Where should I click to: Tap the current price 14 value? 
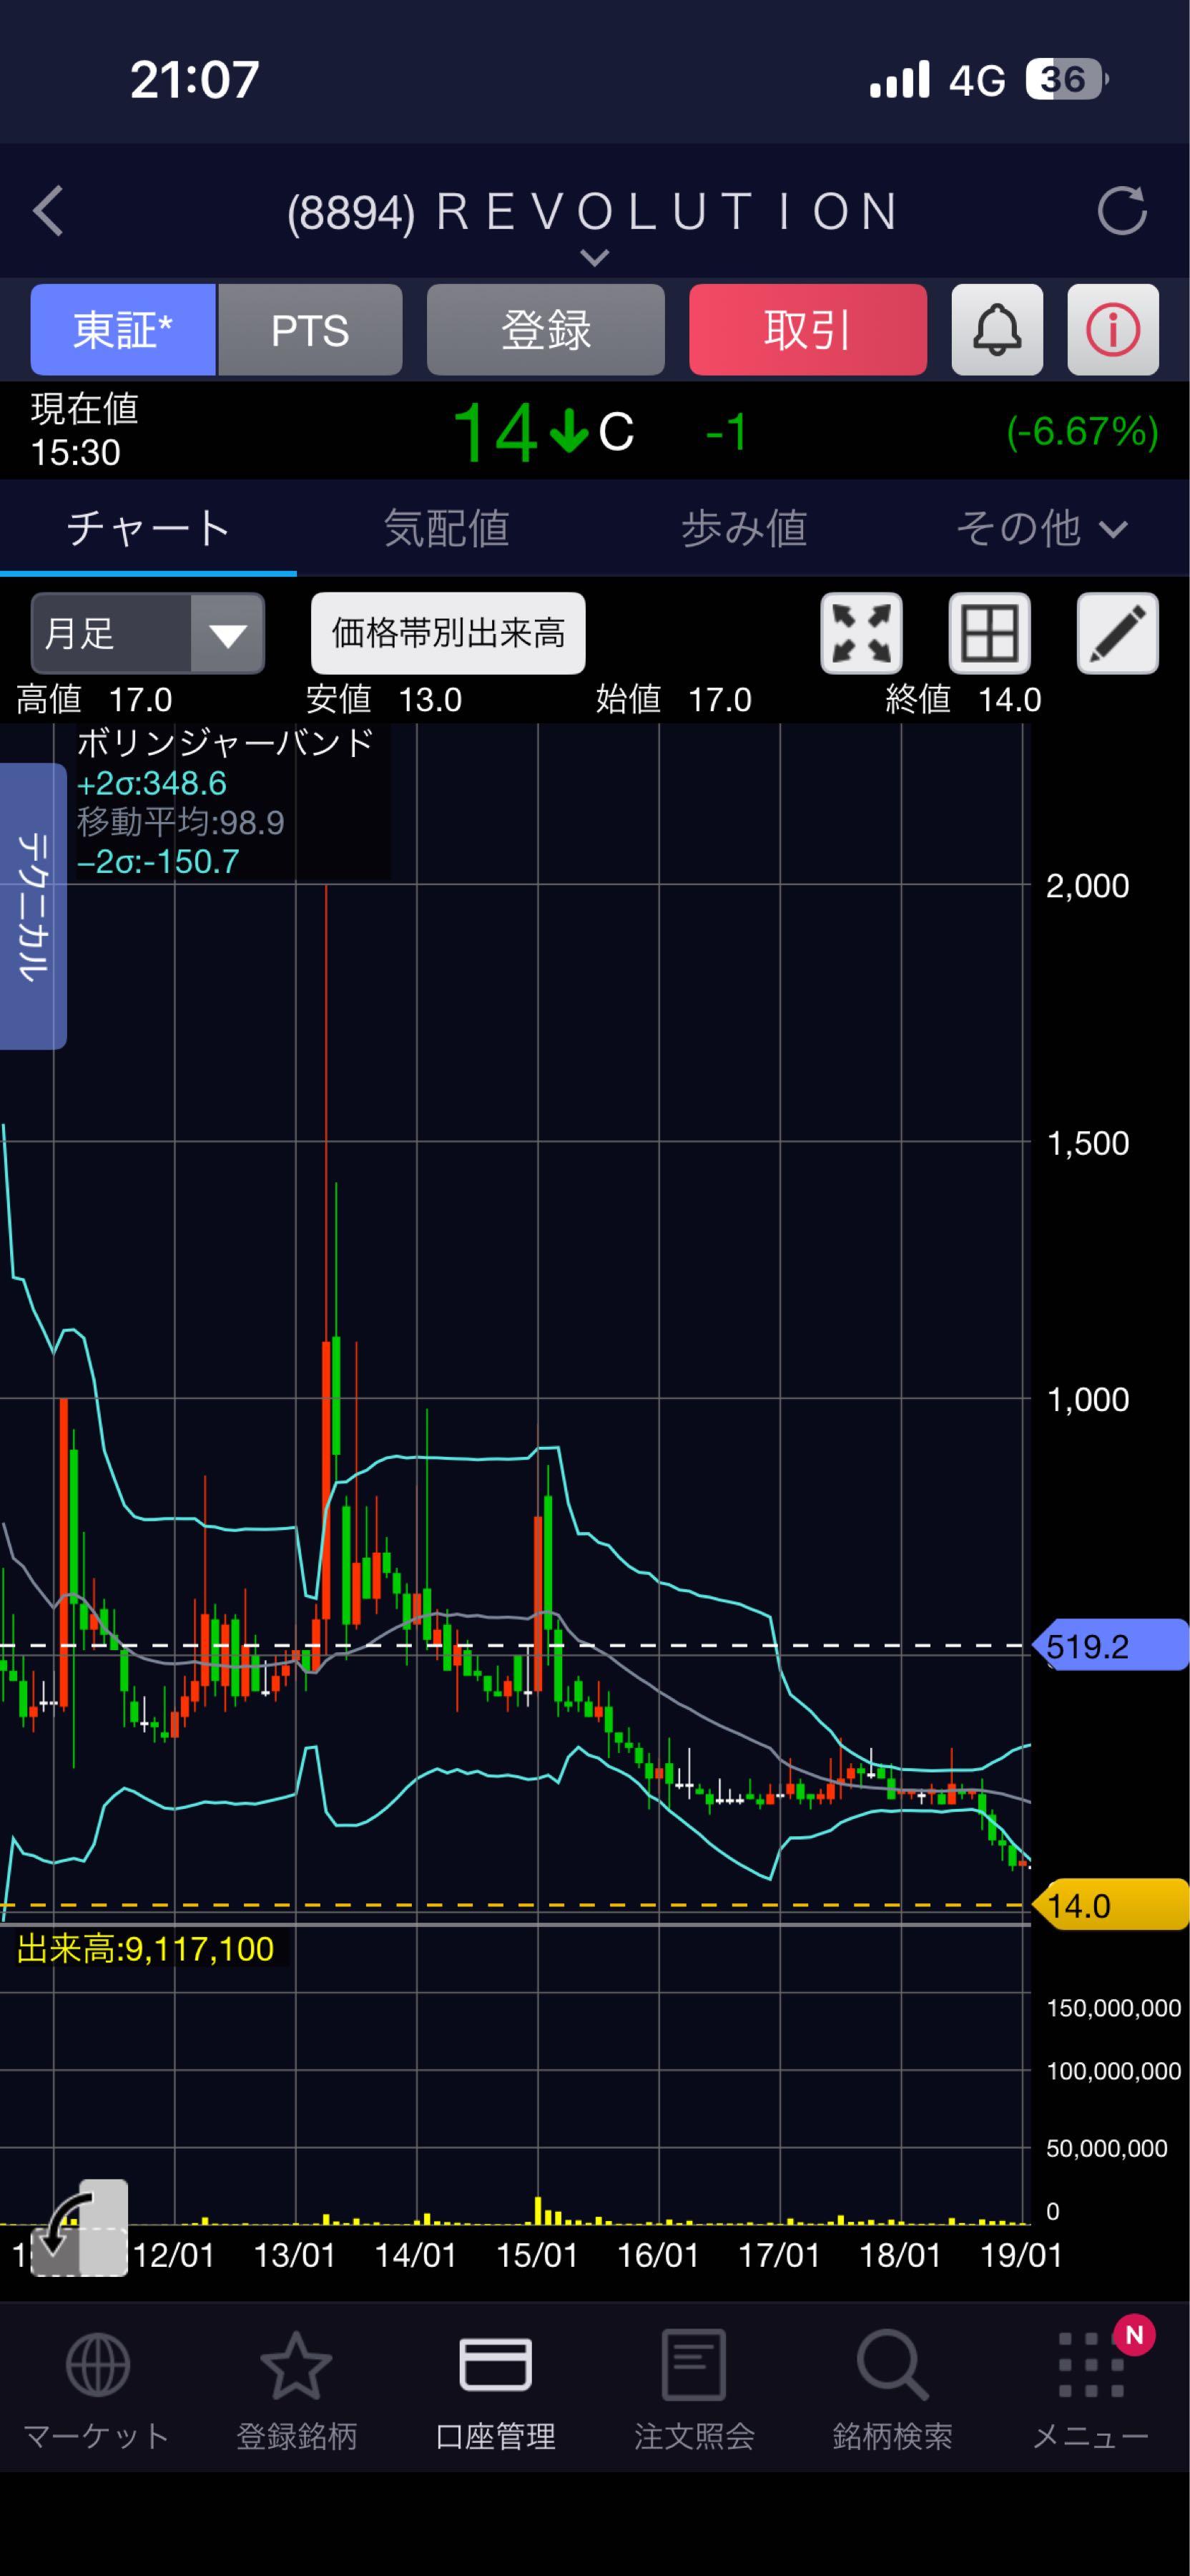pyautogui.click(x=495, y=432)
